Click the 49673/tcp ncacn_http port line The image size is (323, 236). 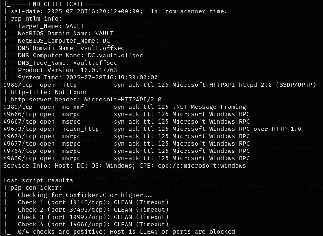click(152, 129)
